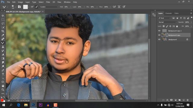The image size is (193, 108).
Task: Create new fill or adjustment layer
Action: [176, 100]
